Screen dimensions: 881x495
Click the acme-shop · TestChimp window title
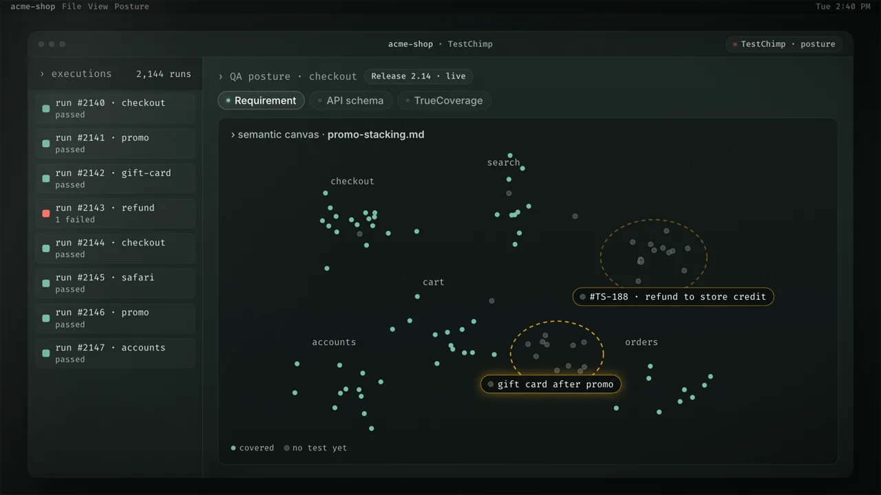pos(440,44)
